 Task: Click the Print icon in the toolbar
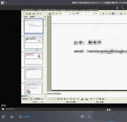[x=34, y=14]
